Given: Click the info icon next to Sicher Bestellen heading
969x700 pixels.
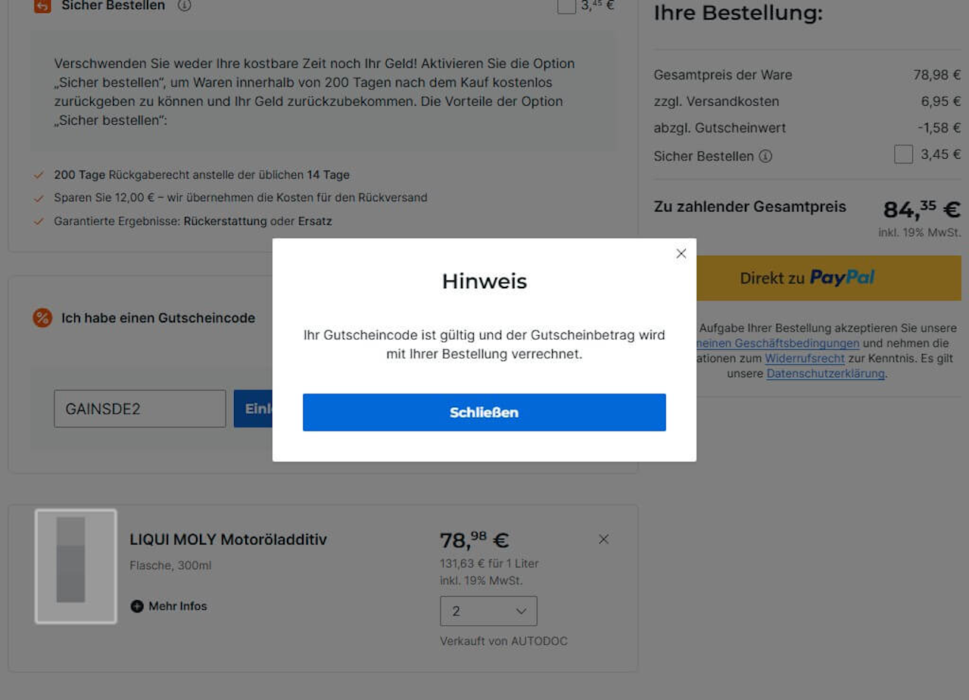Looking at the screenshot, I should [184, 5].
